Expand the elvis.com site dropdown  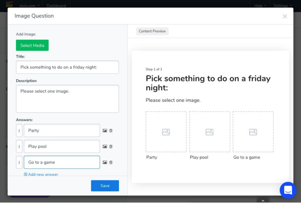tap(30, 6)
